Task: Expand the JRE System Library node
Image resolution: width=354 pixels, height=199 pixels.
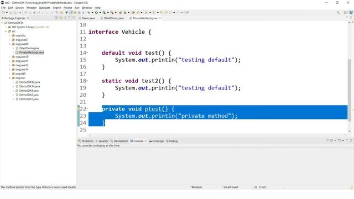Action: (6, 27)
